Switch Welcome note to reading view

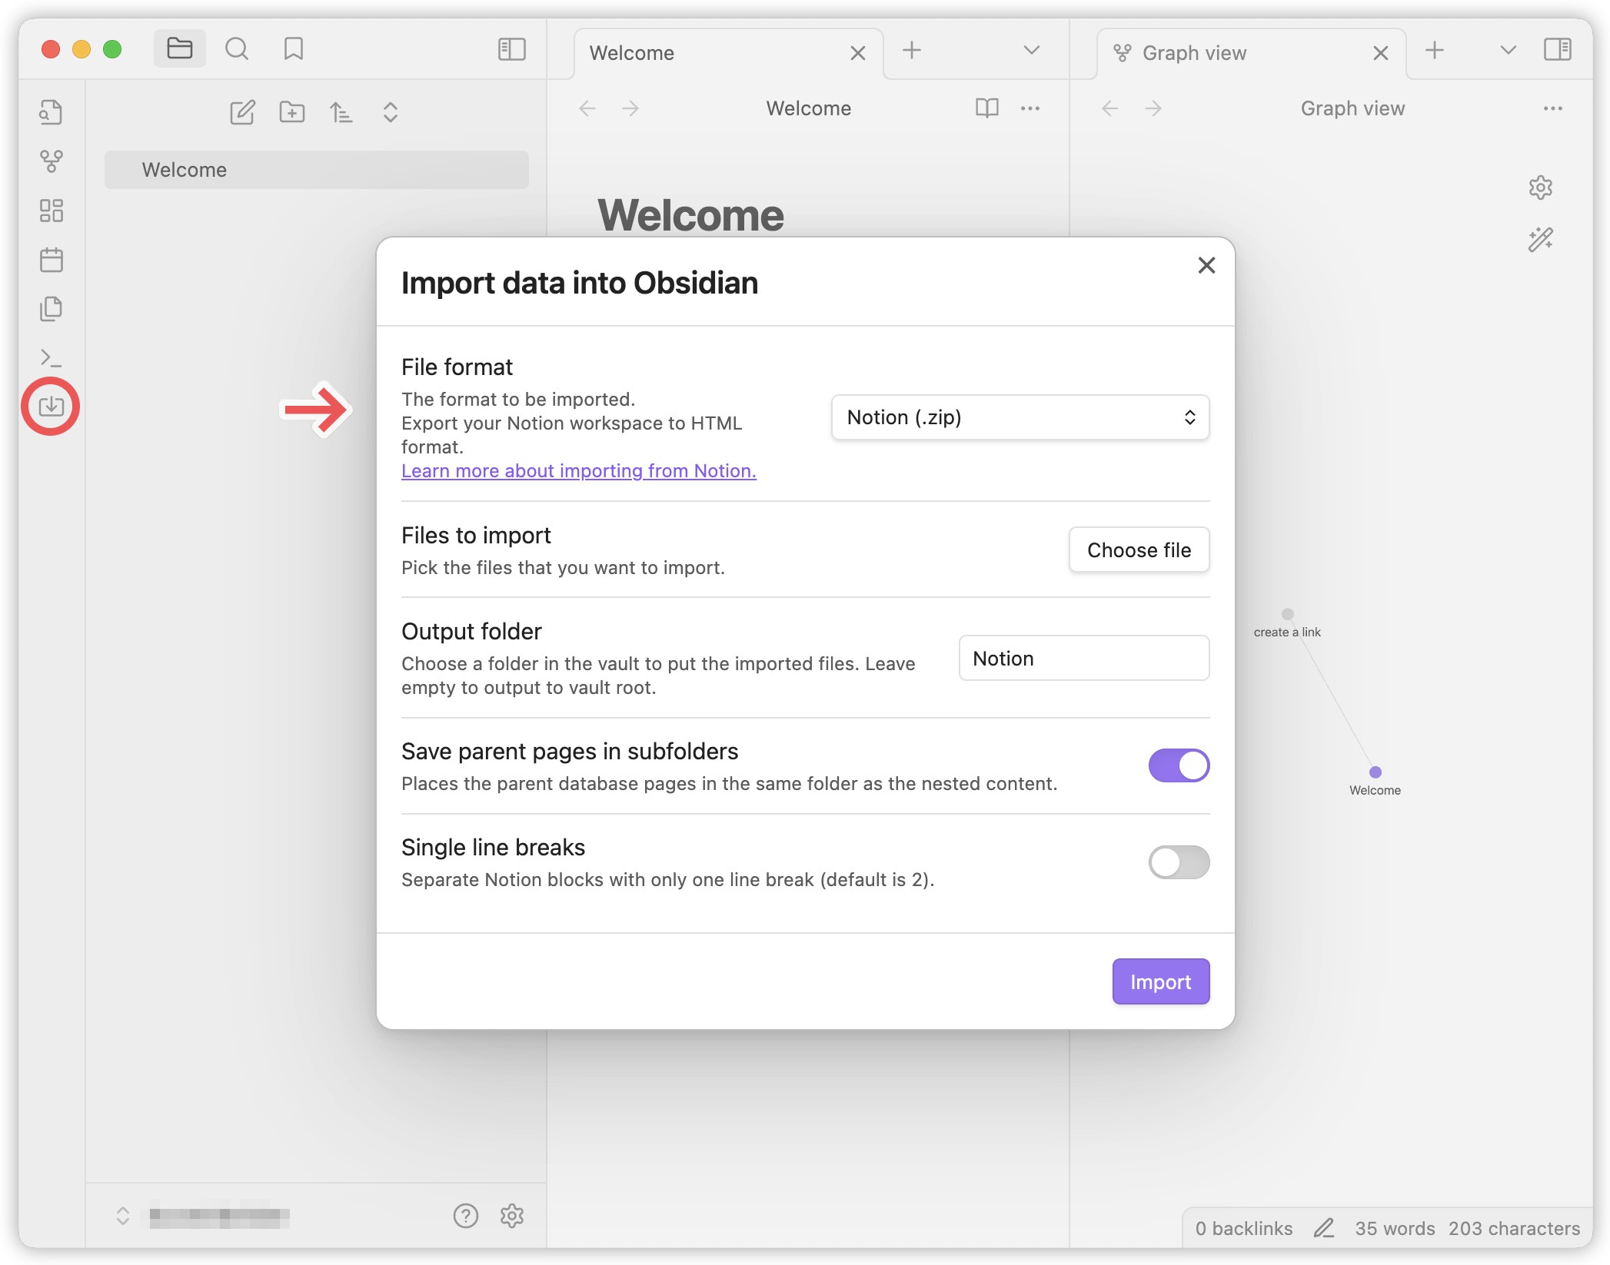pyautogui.click(x=986, y=108)
